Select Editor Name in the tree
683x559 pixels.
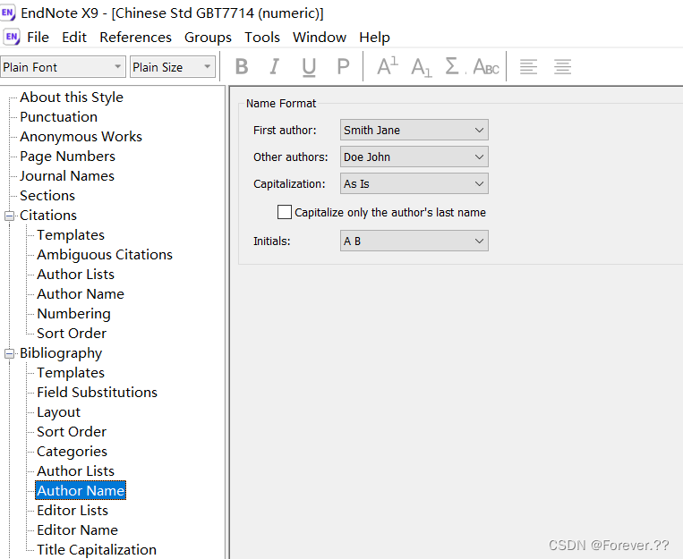point(77,529)
